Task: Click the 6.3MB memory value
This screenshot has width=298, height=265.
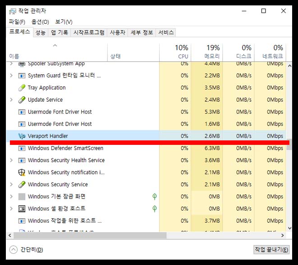Action: click(x=212, y=148)
